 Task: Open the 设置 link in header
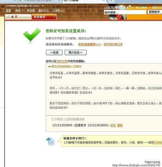pyautogui.click(x=8, y=10)
